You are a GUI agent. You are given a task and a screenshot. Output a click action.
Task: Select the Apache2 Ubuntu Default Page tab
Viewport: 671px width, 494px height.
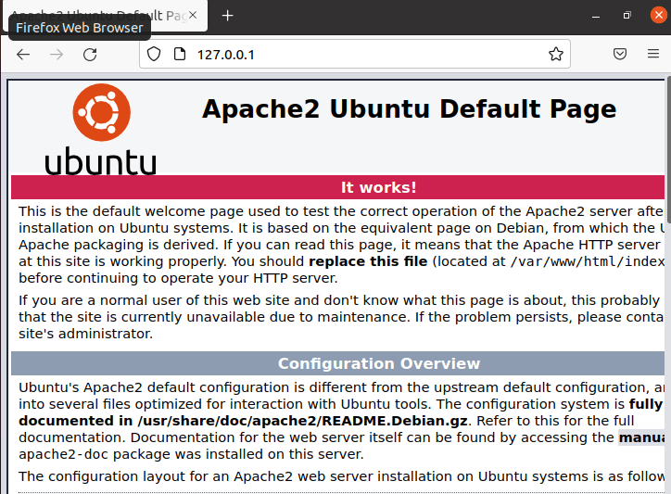(105, 16)
